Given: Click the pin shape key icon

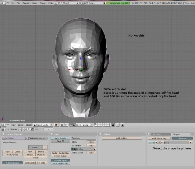Looking at the screenshot, I should point(150,143).
